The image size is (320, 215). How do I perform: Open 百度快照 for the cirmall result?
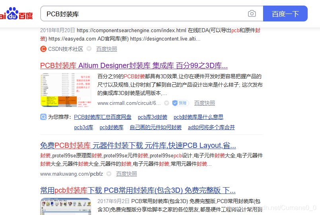point(205,103)
